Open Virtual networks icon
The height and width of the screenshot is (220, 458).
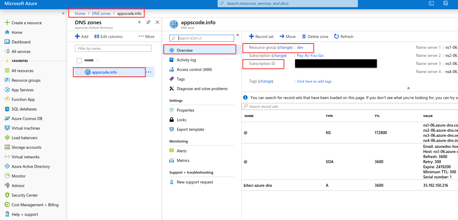[x=7, y=157]
